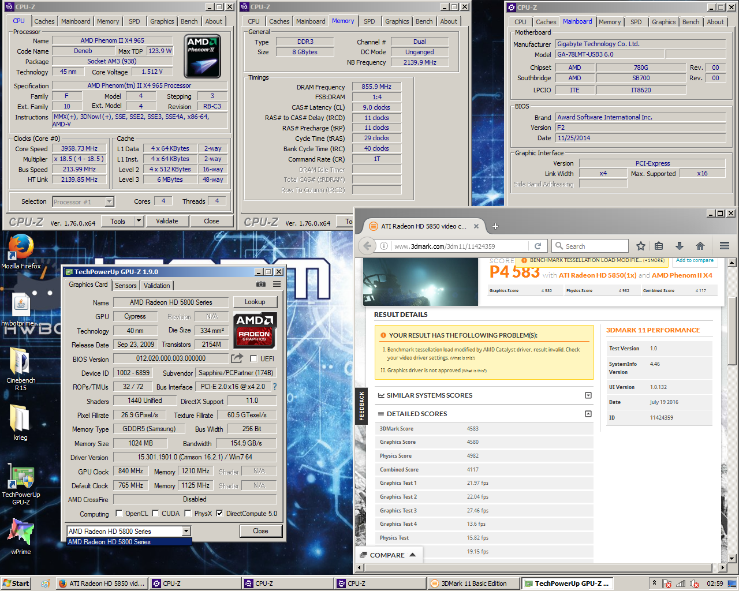The image size is (739, 591).
Task: Click the ATI Radeon HD 5850(1x) link
Action: [598, 275]
